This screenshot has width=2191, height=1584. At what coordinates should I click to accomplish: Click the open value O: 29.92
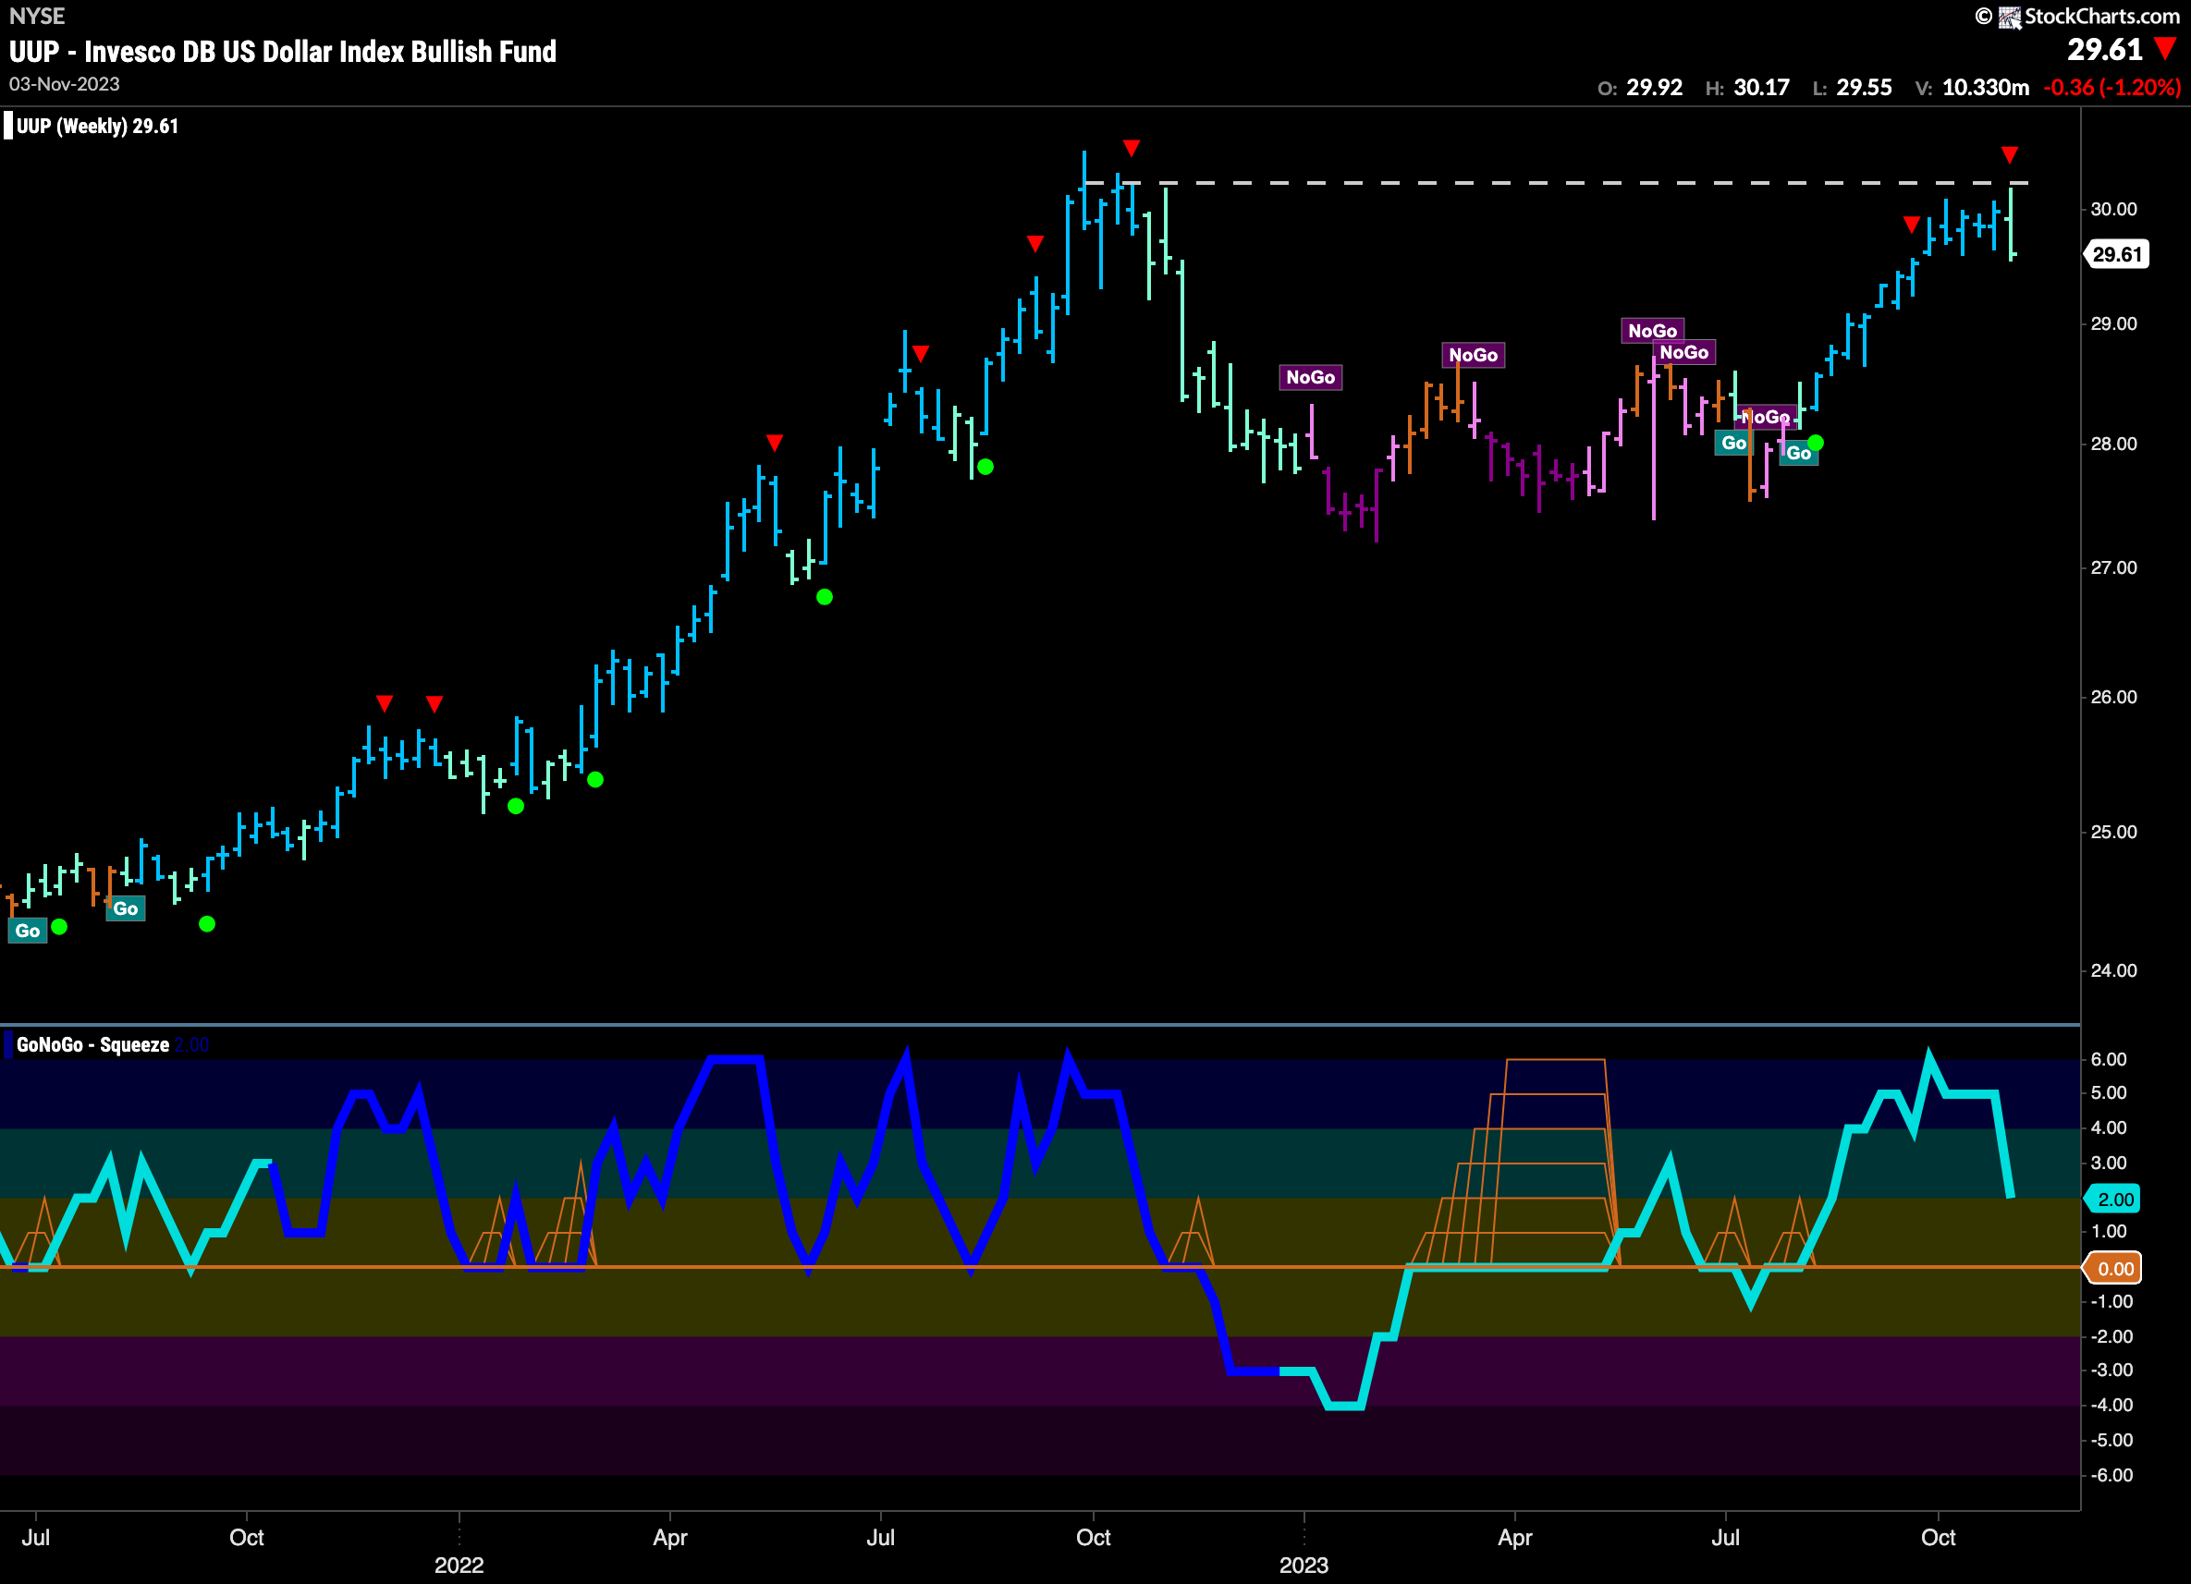coord(1639,88)
